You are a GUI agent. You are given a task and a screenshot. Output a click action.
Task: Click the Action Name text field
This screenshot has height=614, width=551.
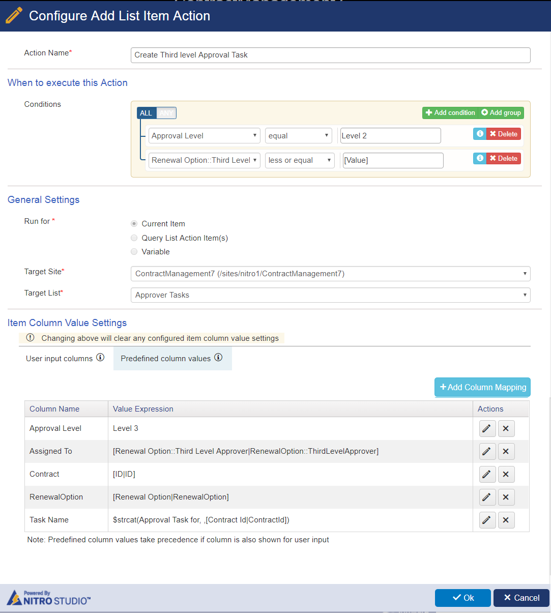tap(331, 55)
